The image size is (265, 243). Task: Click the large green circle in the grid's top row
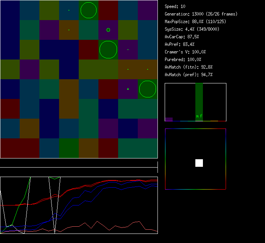pyautogui.click(x=89, y=10)
